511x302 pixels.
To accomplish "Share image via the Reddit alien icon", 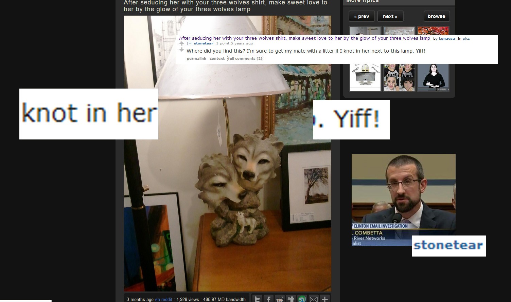I will pyautogui.click(x=280, y=299).
